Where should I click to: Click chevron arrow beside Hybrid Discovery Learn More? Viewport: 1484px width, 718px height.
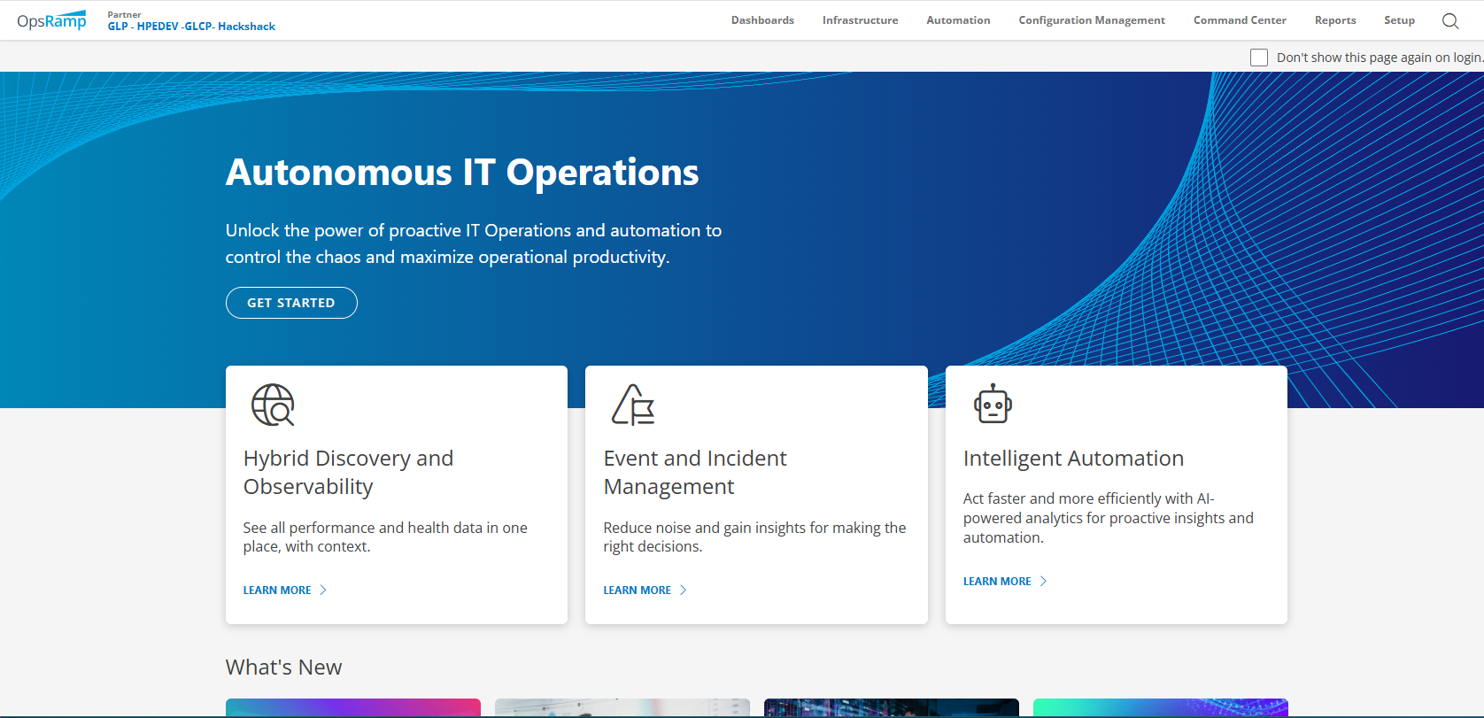(323, 590)
